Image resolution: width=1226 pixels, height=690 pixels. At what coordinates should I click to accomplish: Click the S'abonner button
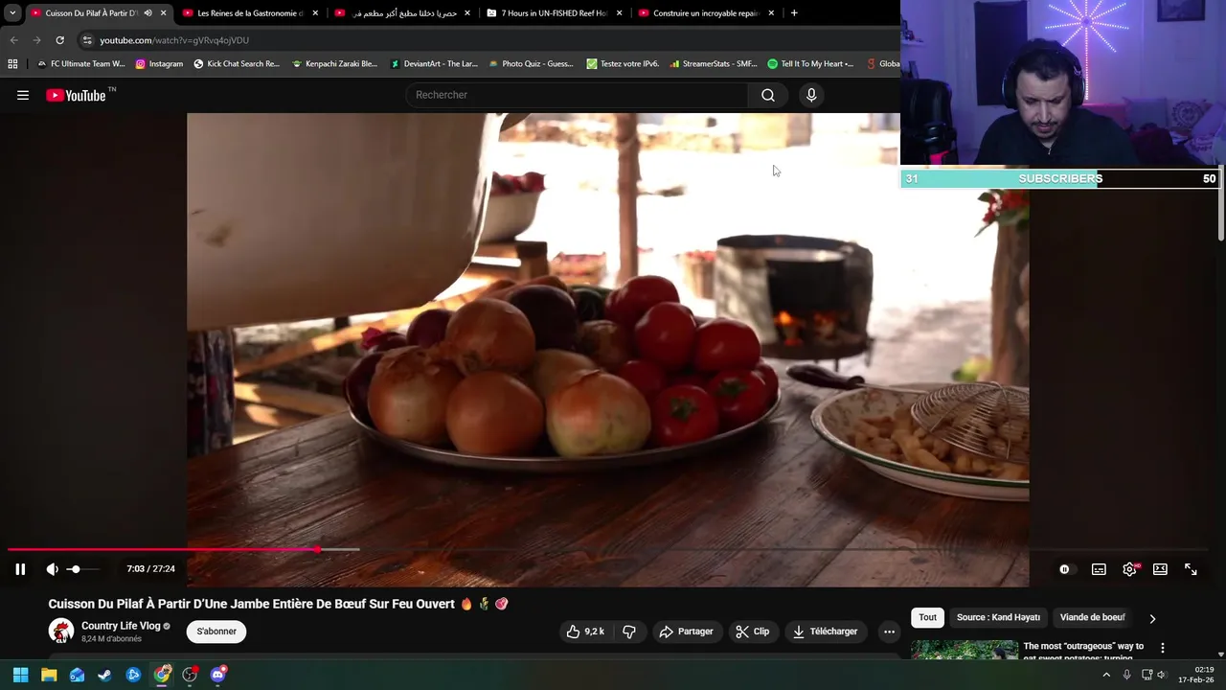coord(216,632)
